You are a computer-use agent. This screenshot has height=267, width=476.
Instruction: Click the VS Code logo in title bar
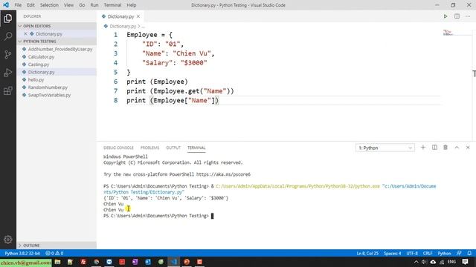pos(6,5)
